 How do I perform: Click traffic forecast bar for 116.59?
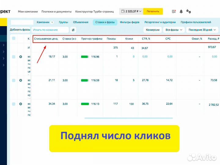(85, 80)
